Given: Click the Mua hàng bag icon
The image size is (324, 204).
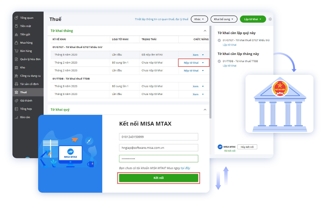Looking at the screenshot, I should coord(16,43).
